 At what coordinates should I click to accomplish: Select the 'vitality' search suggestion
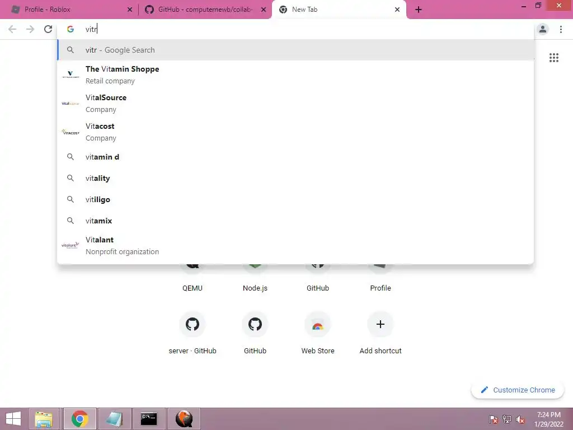pos(295,178)
